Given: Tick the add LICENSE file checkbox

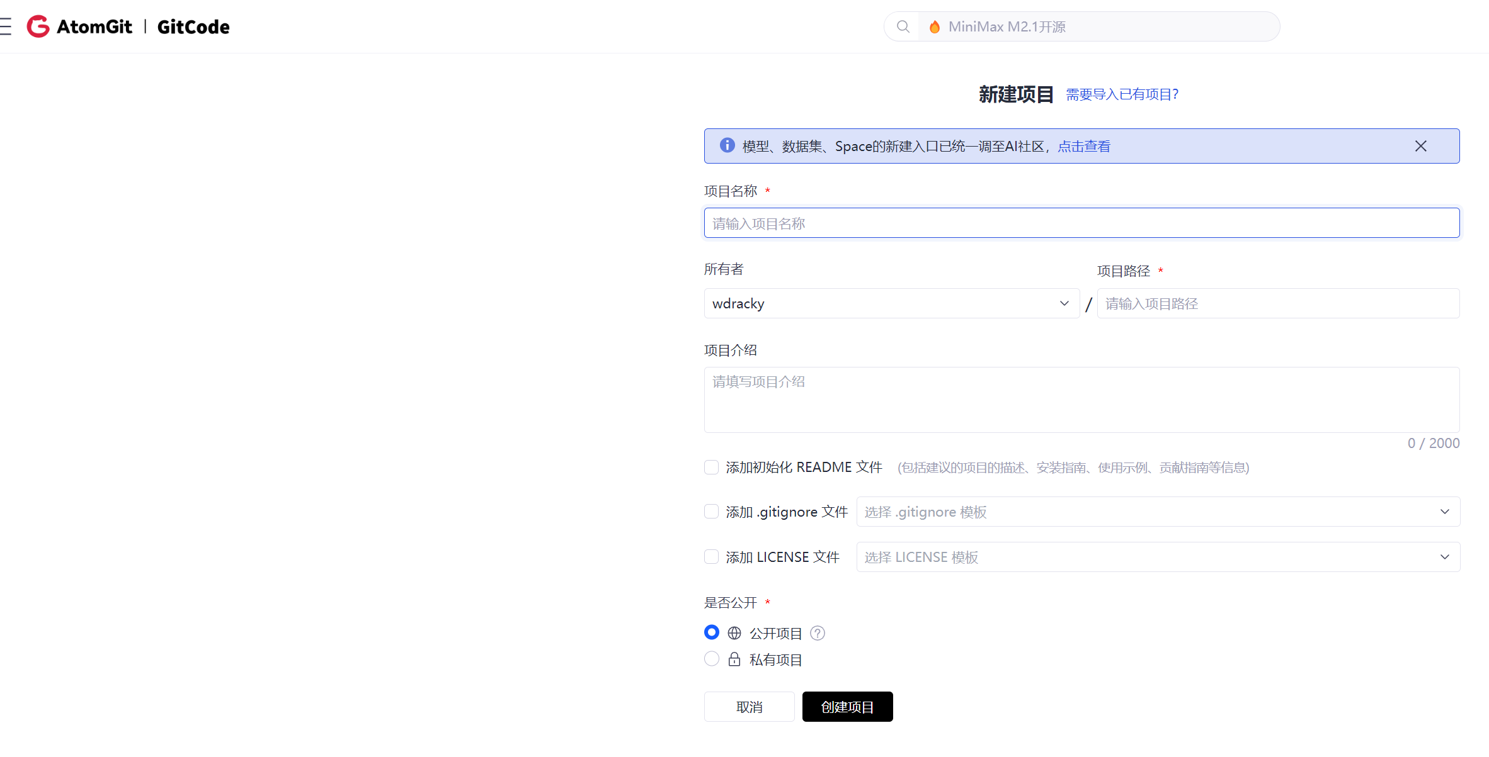Looking at the screenshot, I should [711, 557].
